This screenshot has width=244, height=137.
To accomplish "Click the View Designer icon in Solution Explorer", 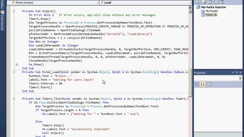I will [222, 2].
